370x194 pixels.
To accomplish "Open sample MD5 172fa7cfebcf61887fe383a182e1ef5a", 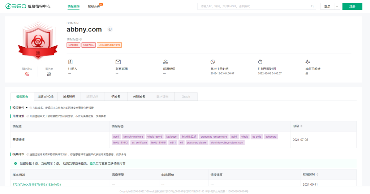I will (x=37, y=184).
